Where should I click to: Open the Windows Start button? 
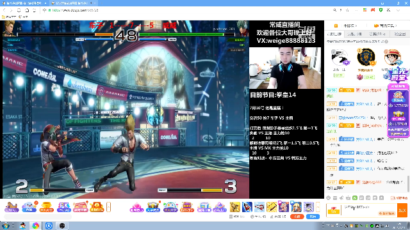[x=6, y=226]
